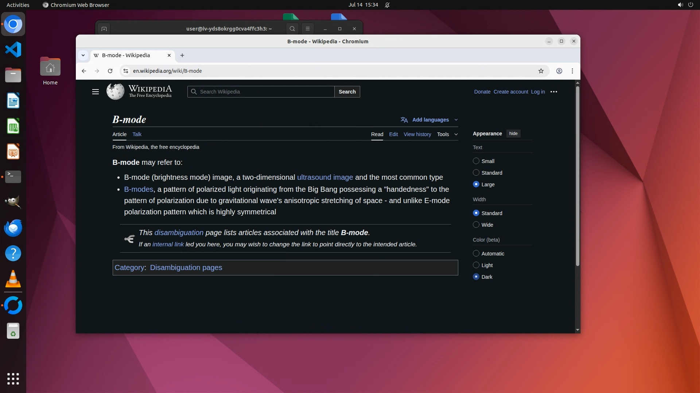700x393 pixels.
Task: Open the View history tab
Action: click(417, 134)
